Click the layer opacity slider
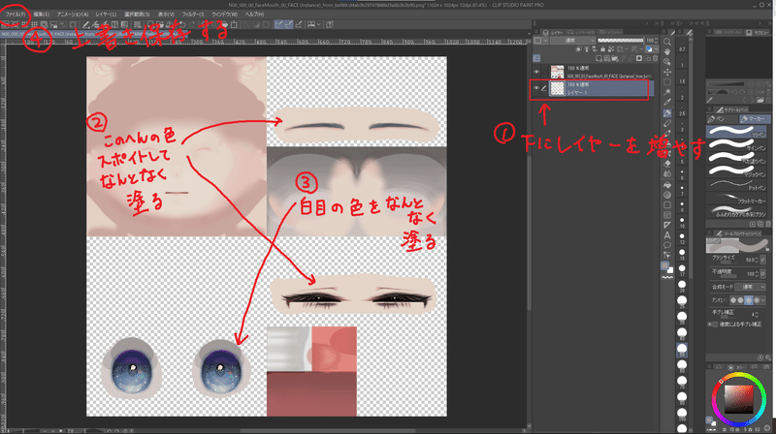 tap(621, 41)
